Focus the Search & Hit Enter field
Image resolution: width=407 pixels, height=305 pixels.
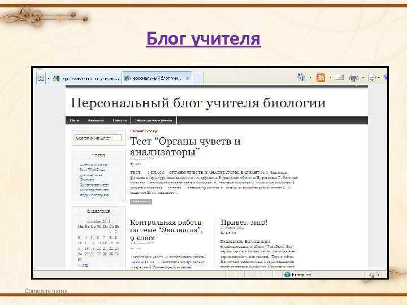pyautogui.click(x=98, y=138)
